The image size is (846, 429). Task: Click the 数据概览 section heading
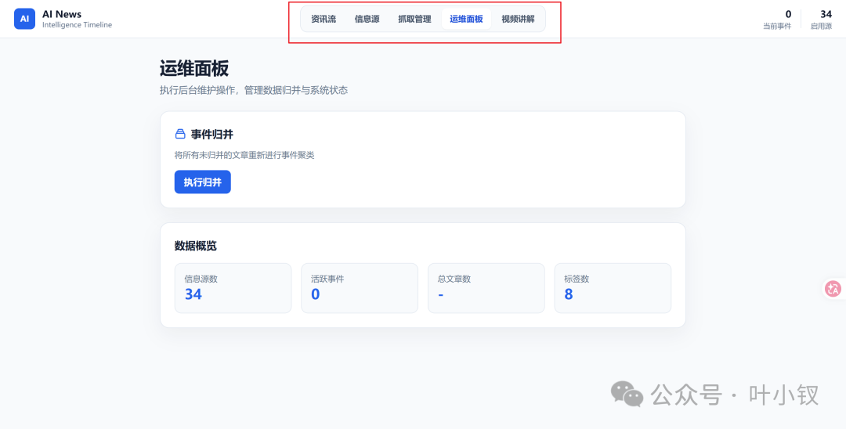pos(195,246)
